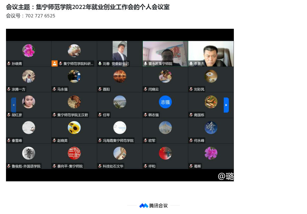Click the meeting topic title text
This screenshot has width=307, height=214.
pos(88,7)
